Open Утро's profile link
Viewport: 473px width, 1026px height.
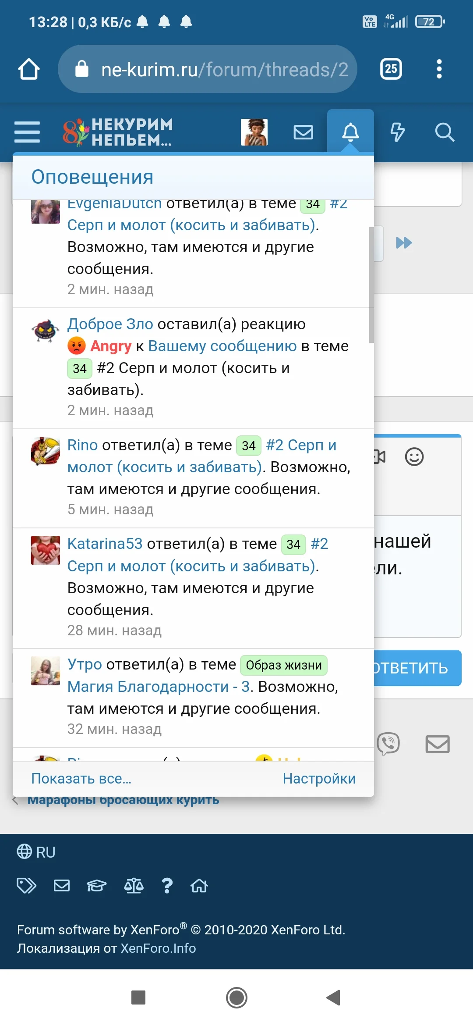[85, 664]
